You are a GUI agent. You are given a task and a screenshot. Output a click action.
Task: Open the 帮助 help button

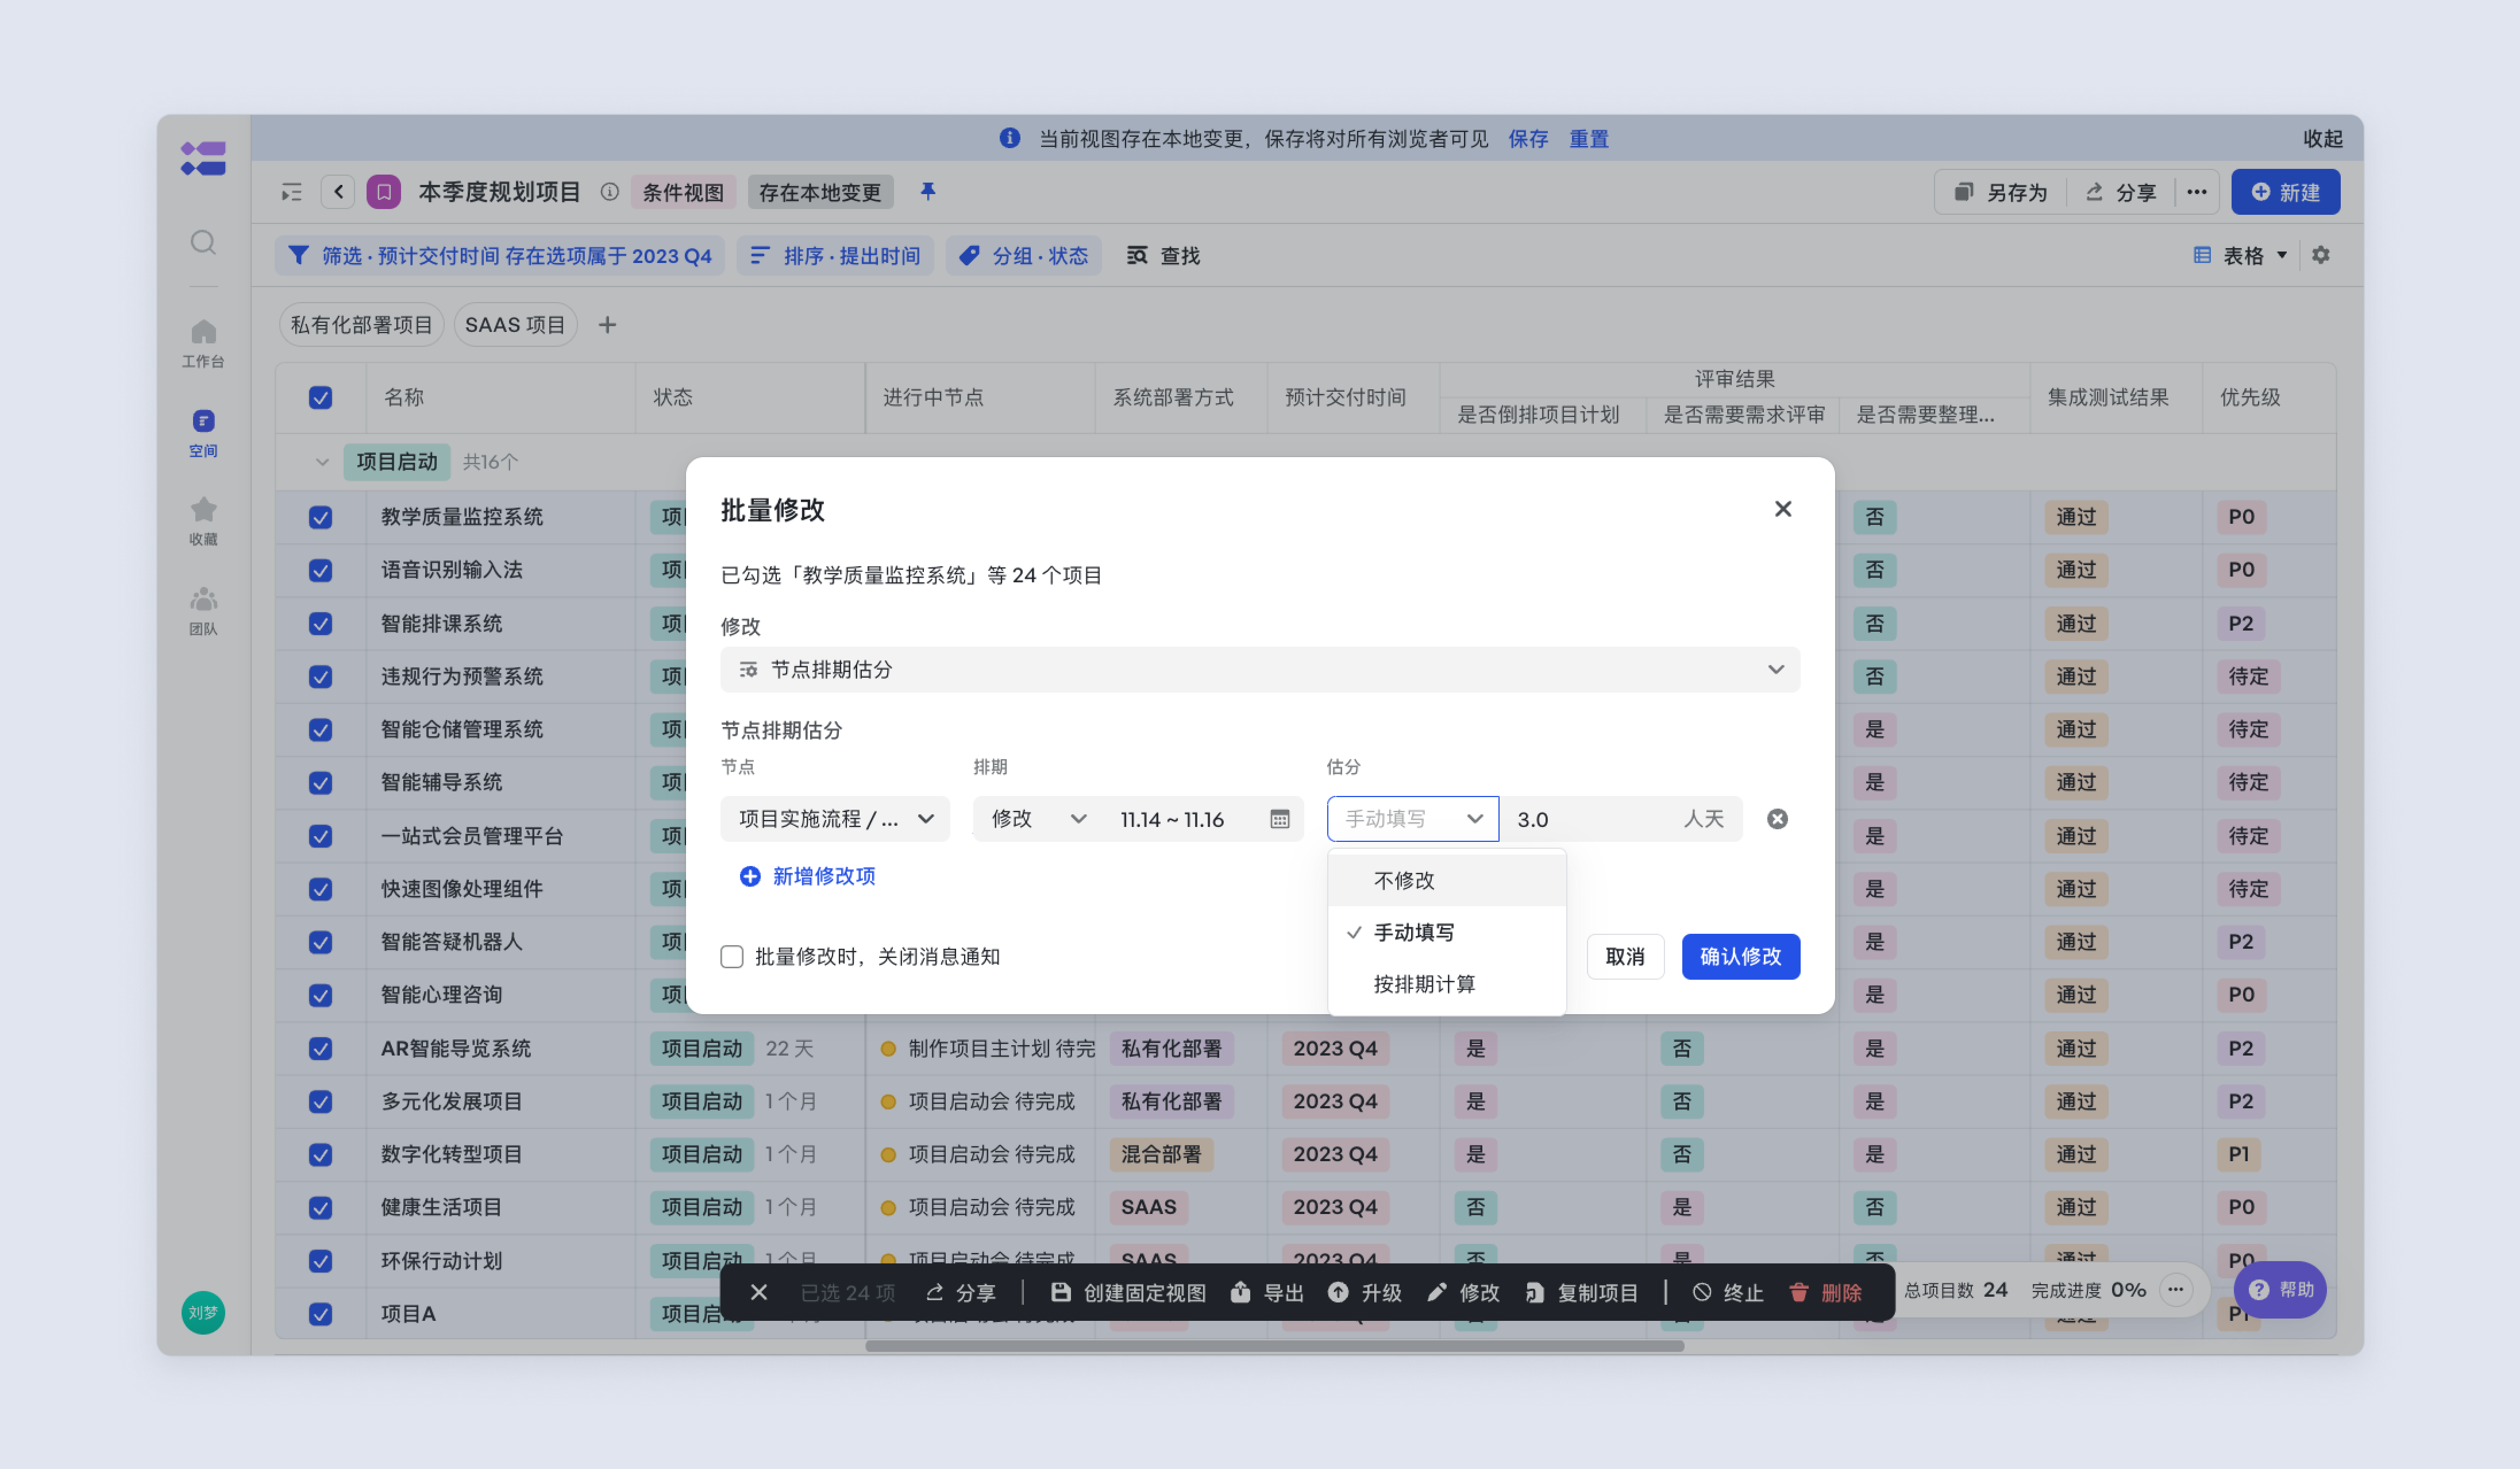click(x=2280, y=1289)
